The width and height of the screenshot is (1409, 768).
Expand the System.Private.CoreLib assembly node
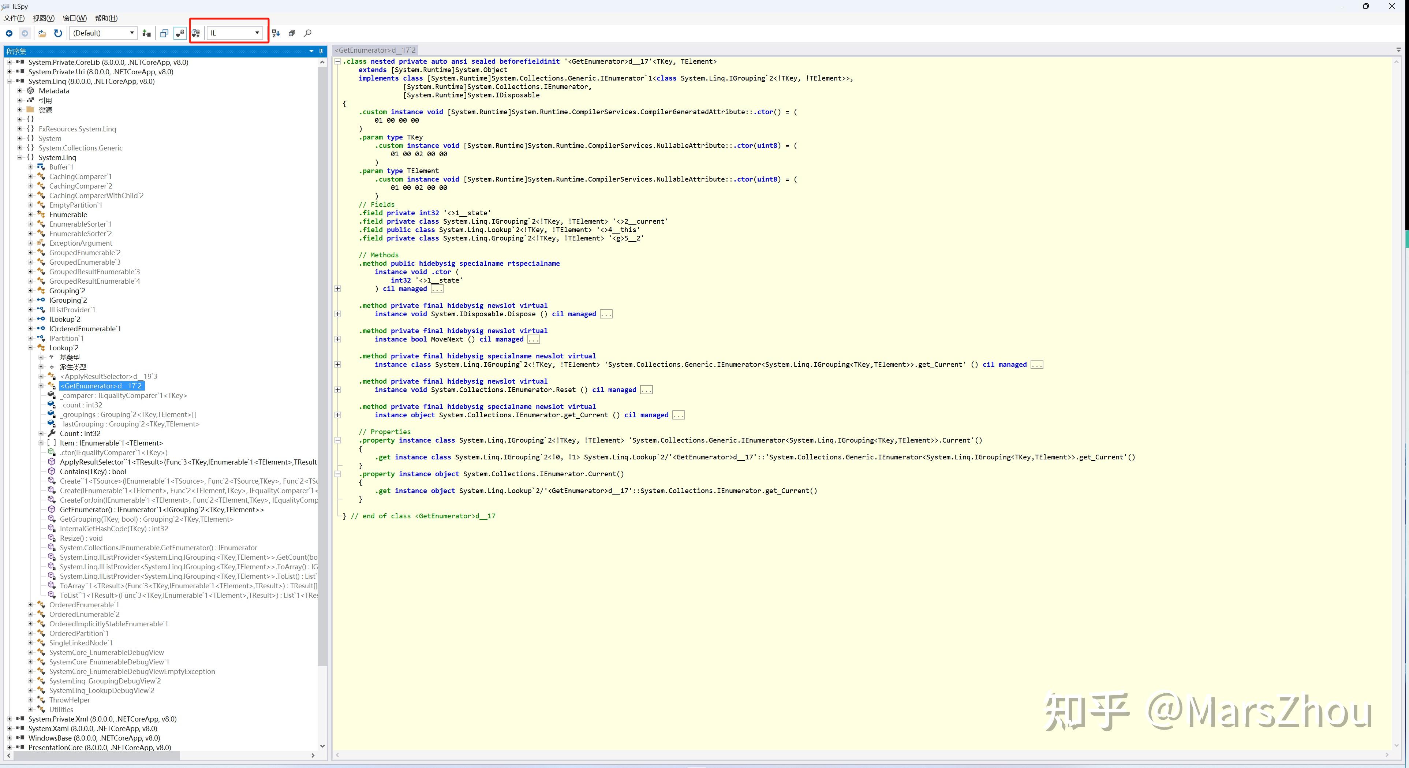tap(9, 62)
